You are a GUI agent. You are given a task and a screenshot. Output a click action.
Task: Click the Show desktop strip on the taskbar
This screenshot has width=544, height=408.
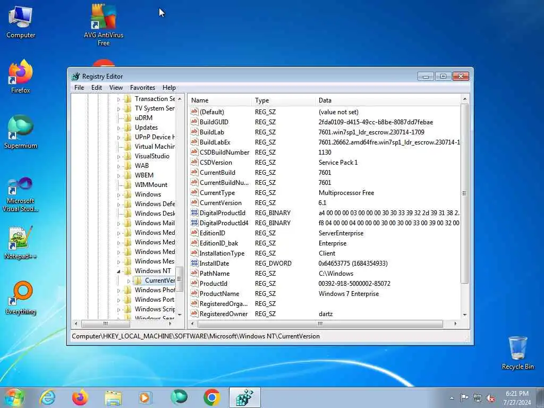(x=541, y=397)
